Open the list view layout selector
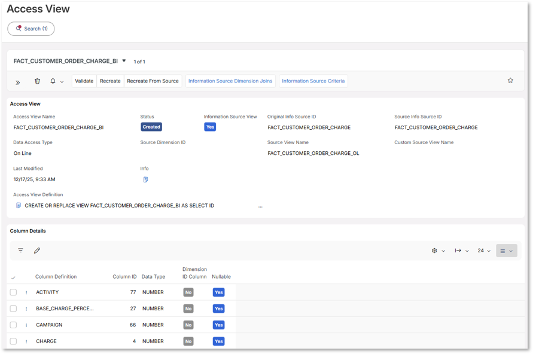 [x=507, y=251]
